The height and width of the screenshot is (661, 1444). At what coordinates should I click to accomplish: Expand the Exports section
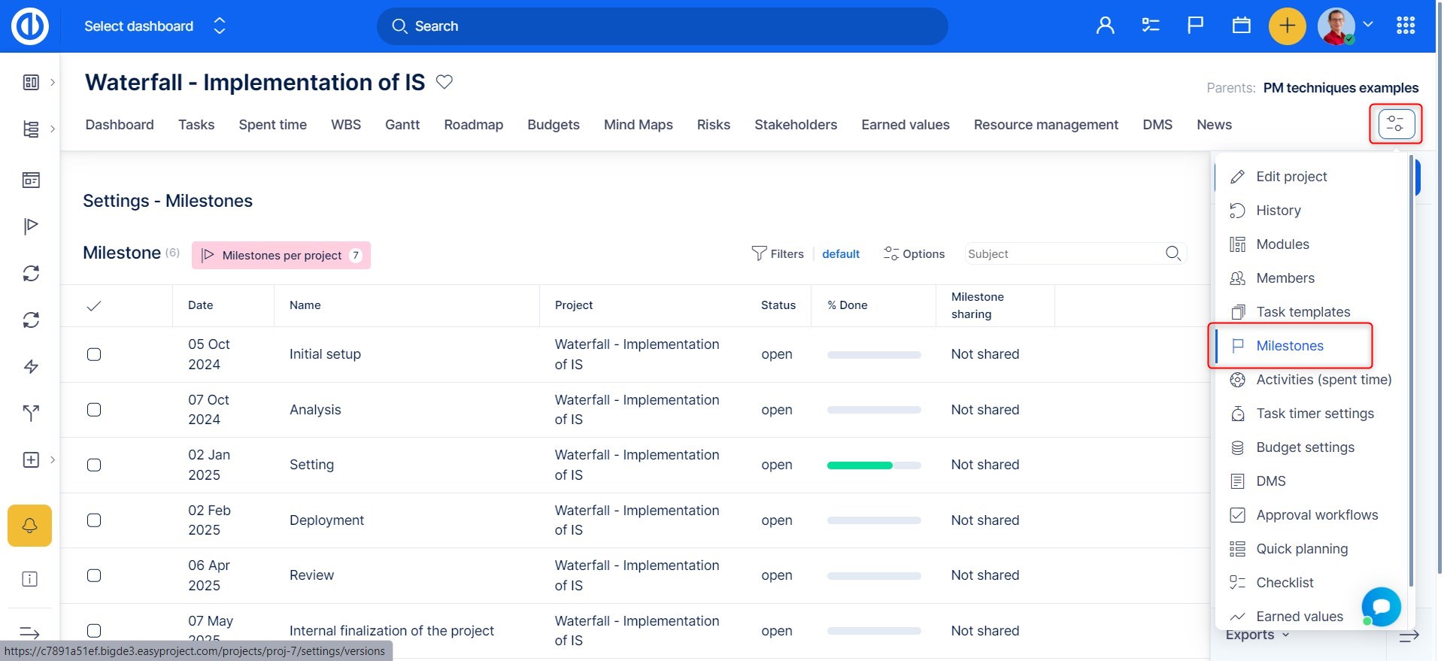1257,635
